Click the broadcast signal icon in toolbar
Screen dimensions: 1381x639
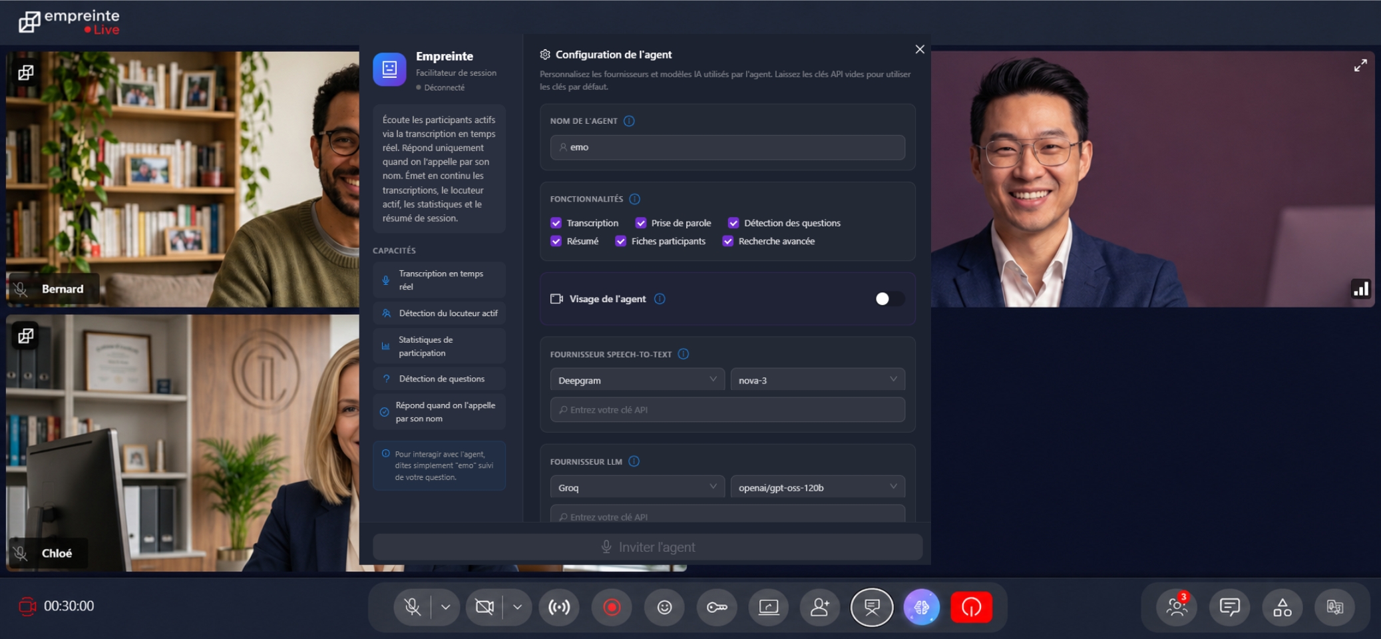559,607
